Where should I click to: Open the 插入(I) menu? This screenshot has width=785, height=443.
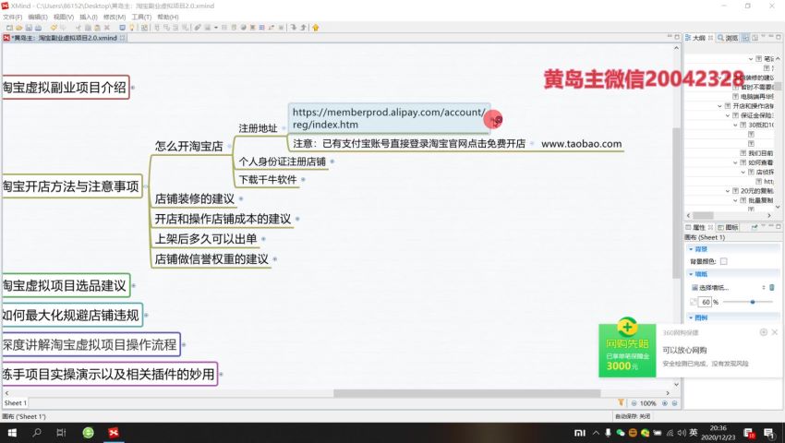click(88, 17)
